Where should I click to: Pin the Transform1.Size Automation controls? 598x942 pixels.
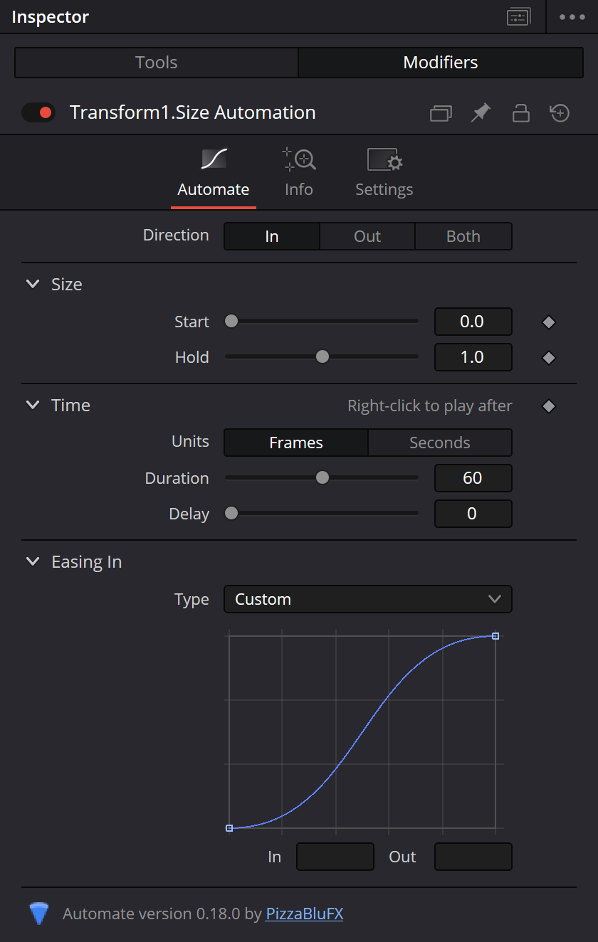[x=481, y=112]
